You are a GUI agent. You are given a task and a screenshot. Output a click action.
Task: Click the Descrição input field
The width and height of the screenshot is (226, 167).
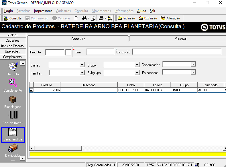tap(177, 52)
